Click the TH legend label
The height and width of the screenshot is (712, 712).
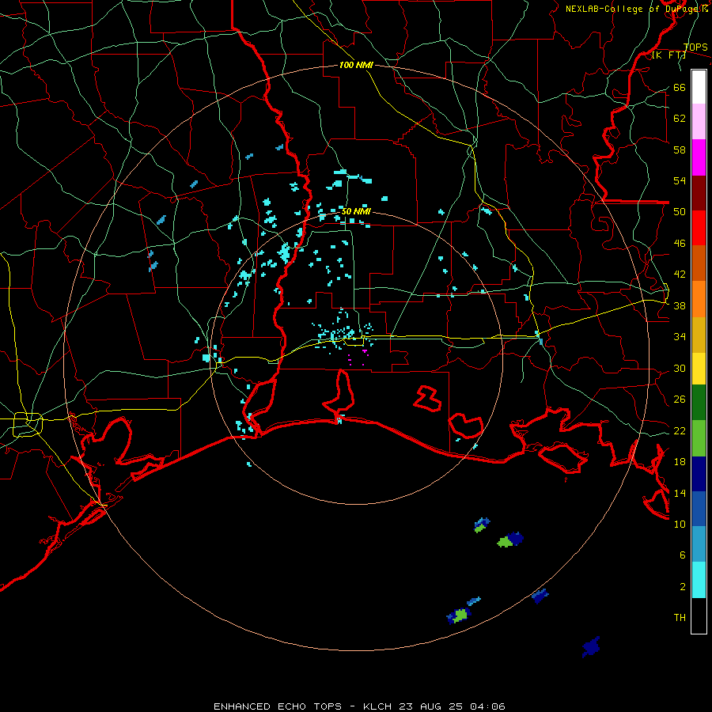coord(680,617)
